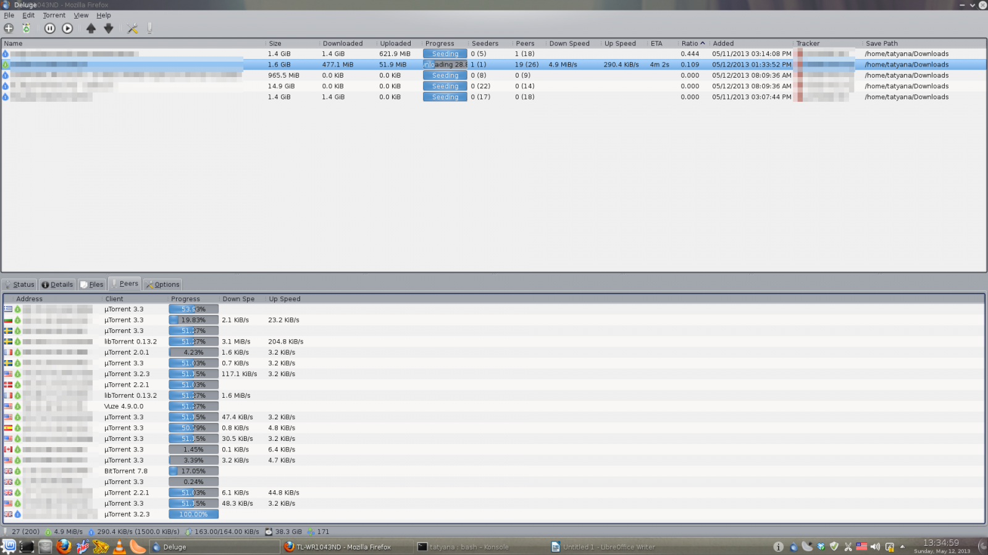
Task: Resume the torrent with the play icon
Action: tap(67, 28)
